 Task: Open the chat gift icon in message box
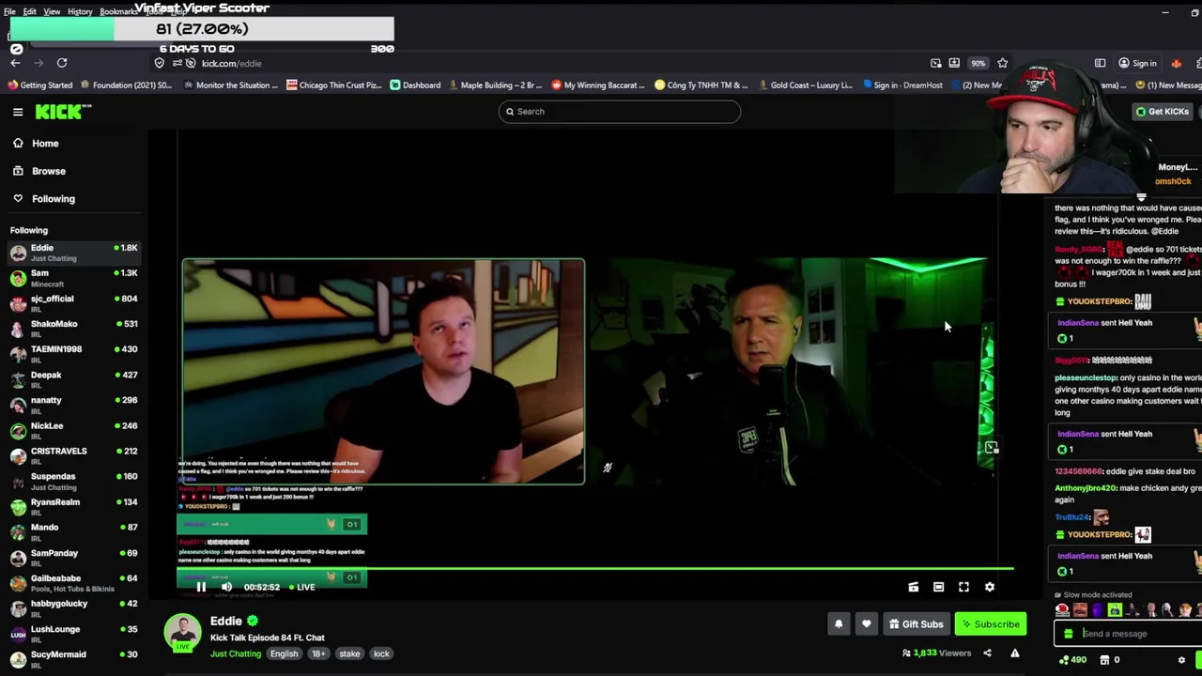(x=1068, y=634)
